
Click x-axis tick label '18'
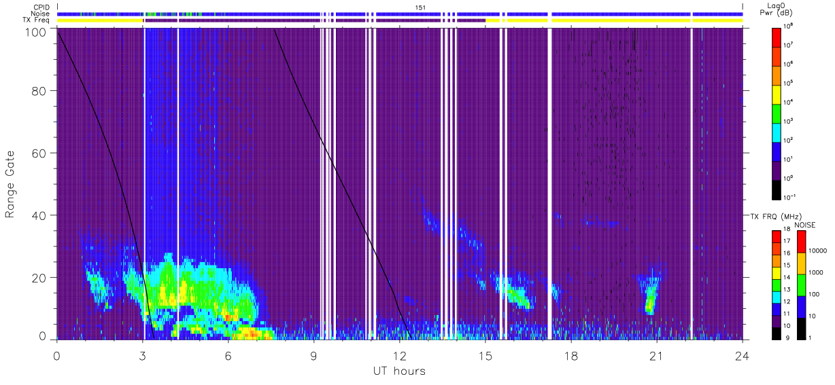570,355
